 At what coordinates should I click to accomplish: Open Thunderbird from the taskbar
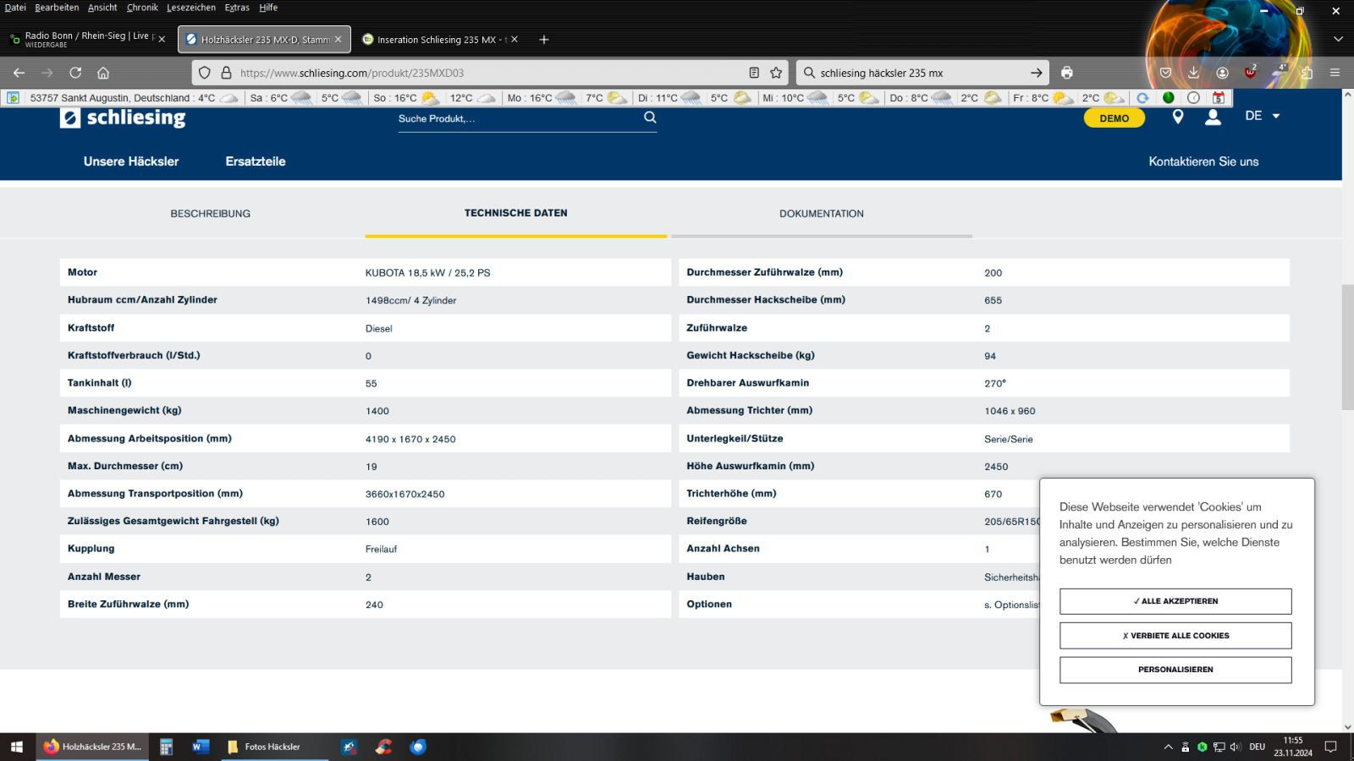(418, 747)
